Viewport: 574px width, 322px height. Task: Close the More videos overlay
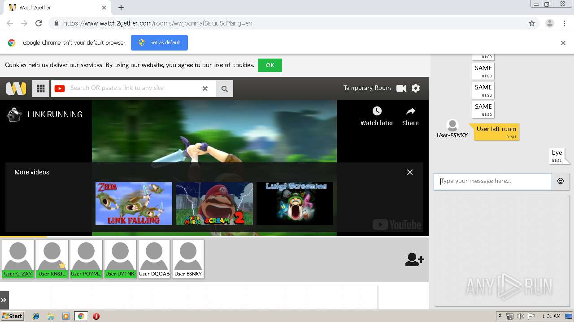point(409,172)
